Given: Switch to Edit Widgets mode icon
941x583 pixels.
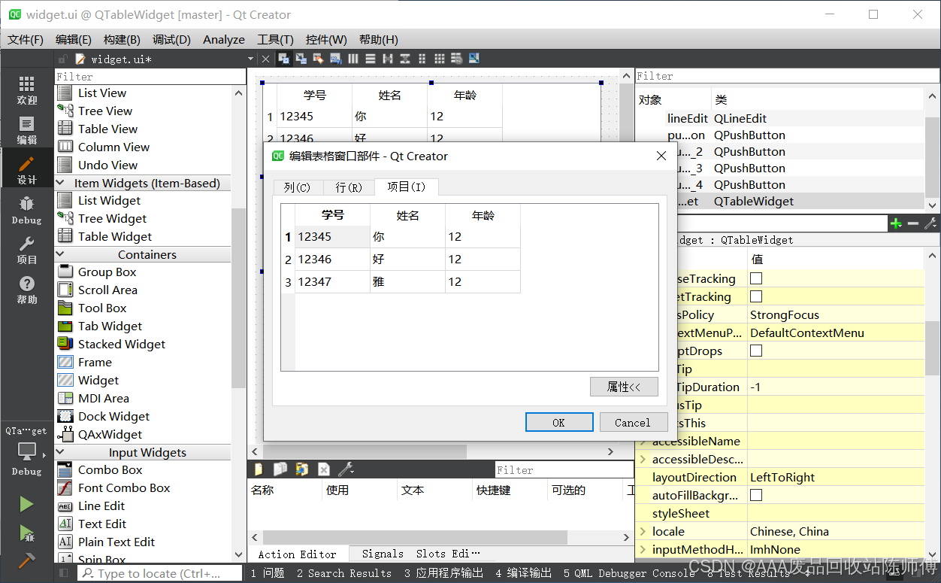Looking at the screenshot, I should coord(284,59).
